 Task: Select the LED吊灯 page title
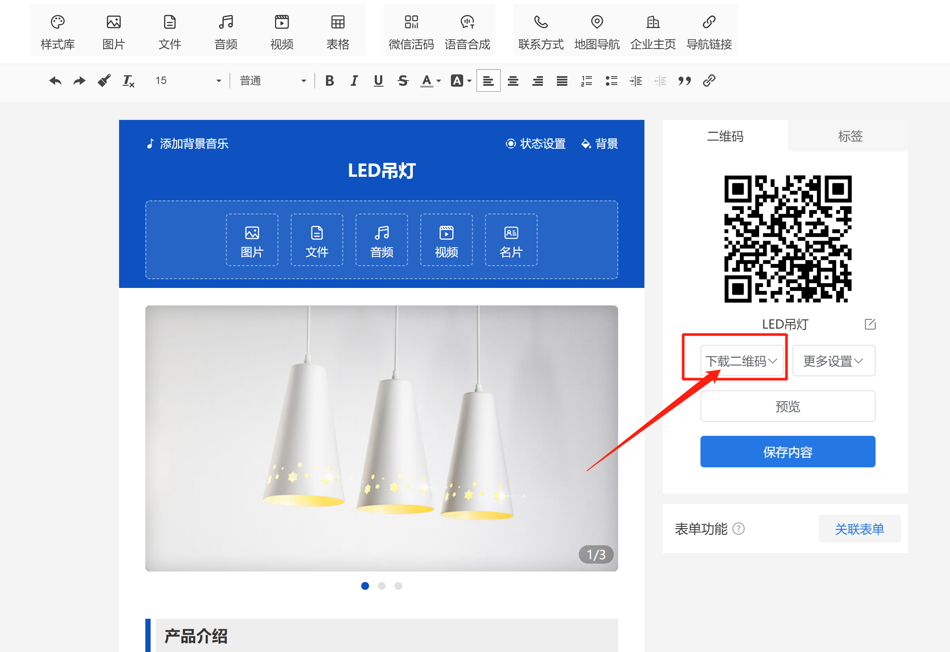click(382, 171)
